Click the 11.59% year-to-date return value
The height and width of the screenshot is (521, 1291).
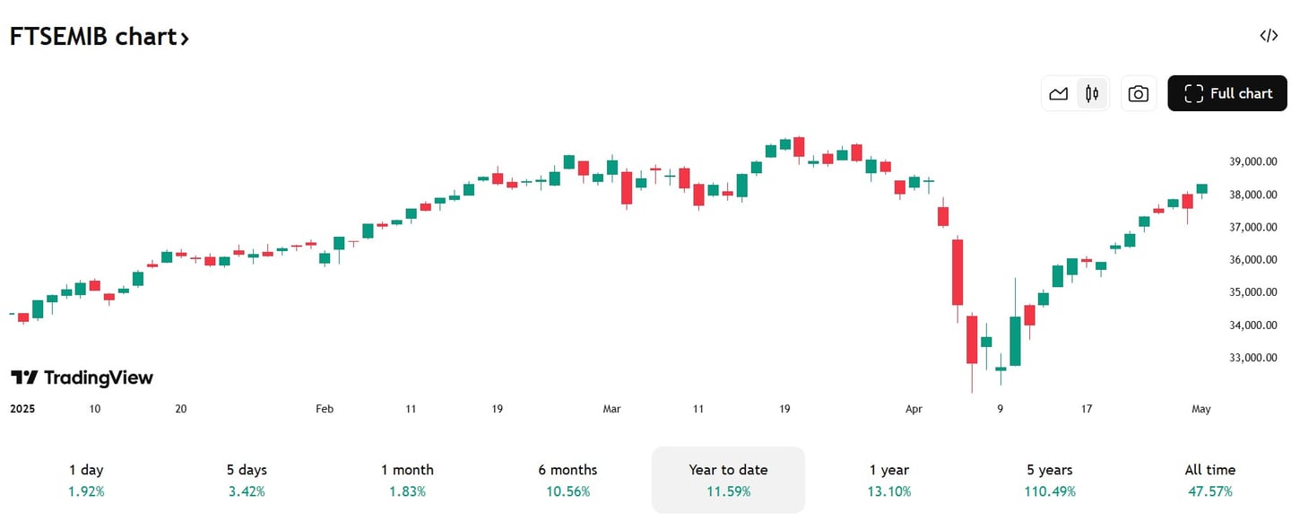coord(728,491)
